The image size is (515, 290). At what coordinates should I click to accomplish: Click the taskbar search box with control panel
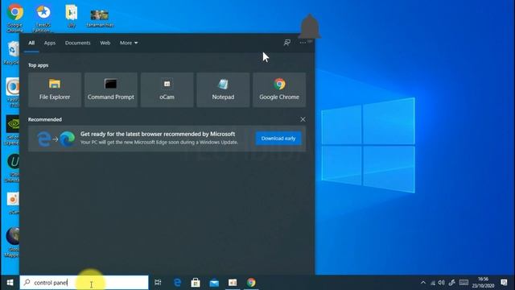point(84,283)
